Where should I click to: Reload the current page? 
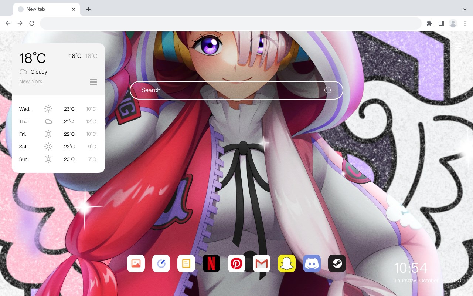(x=32, y=23)
